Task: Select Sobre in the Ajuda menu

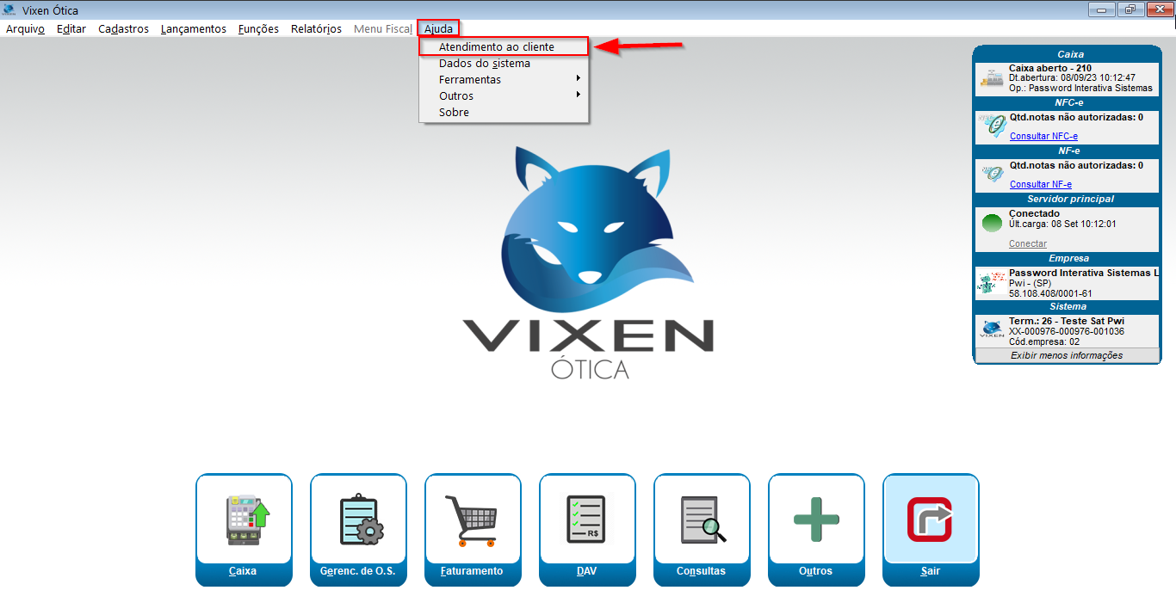Action: coord(504,112)
